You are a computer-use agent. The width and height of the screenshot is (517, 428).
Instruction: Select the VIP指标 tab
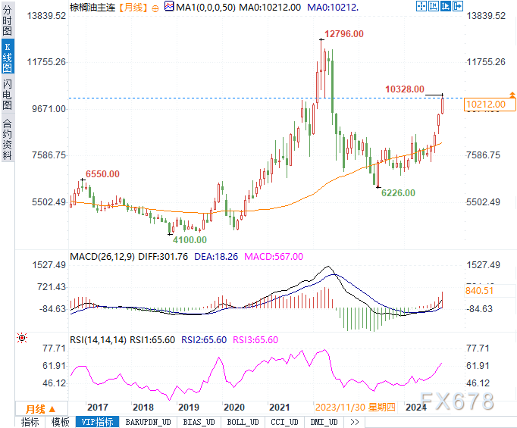pyautogui.click(x=97, y=422)
